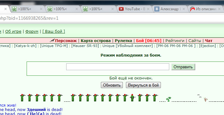The width and height of the screenshot is (224, 115).
Task: Click the soldier holding the dark lowered gun
Action: tap(132, 98)
